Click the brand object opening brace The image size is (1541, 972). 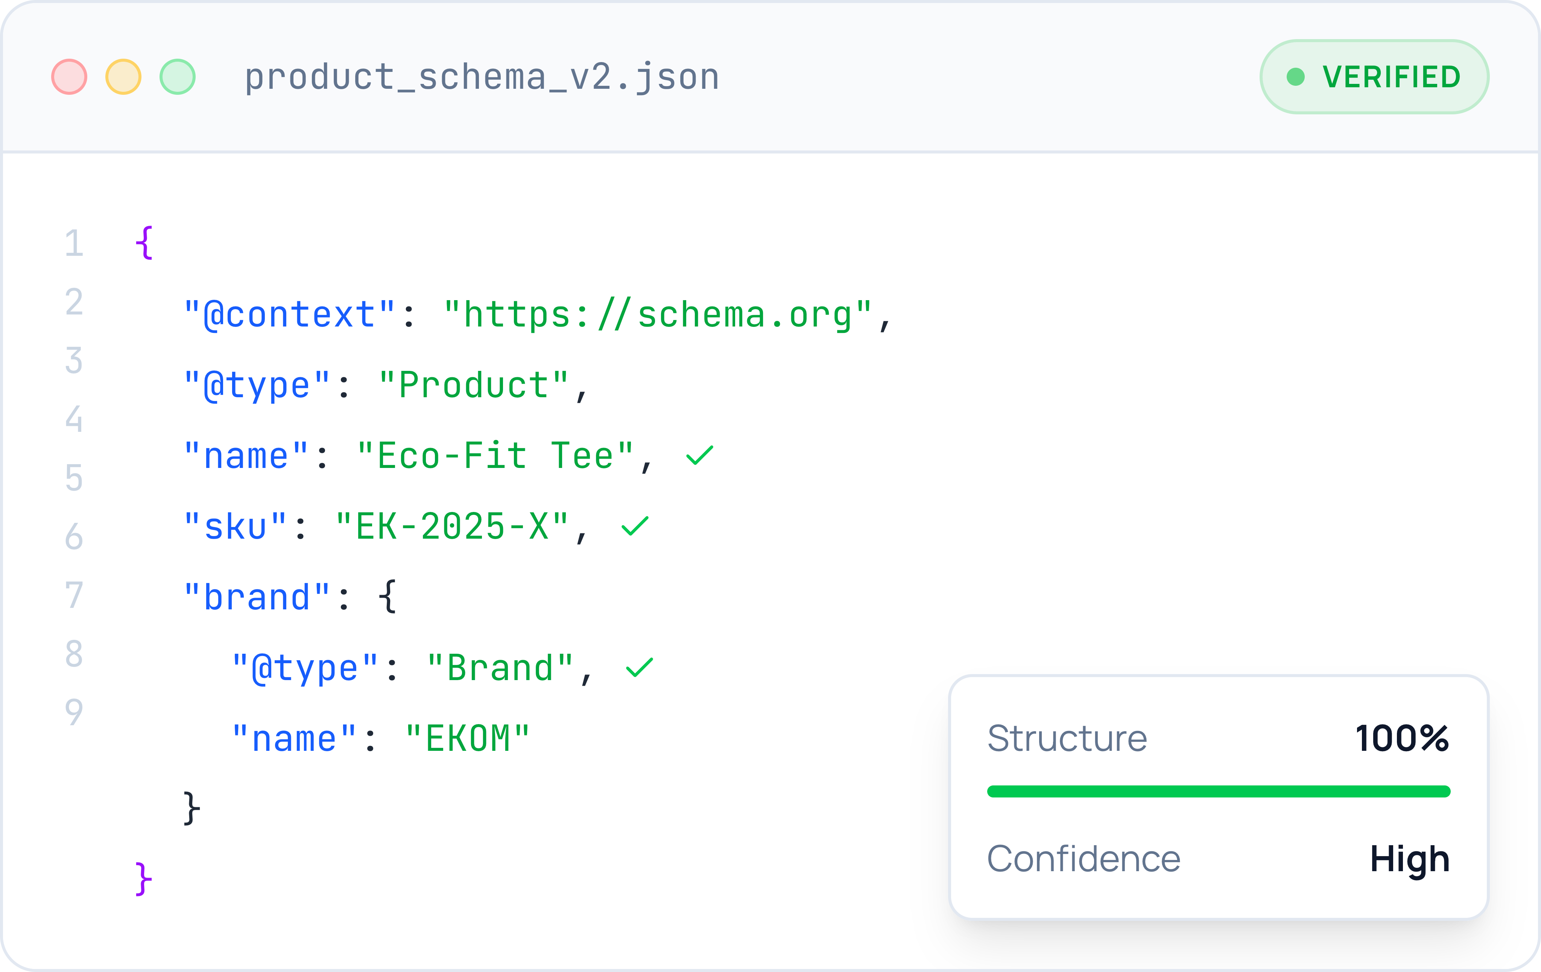pos(387,596)
